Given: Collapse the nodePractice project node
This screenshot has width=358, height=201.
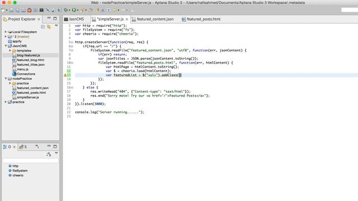Looking at the screenshot, I should pos(6,79).
